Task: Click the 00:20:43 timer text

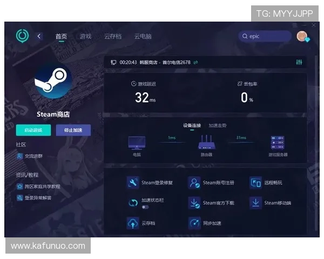Action: coord(128,63)
